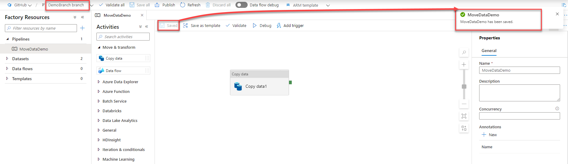Screen dimensions: 568x164
Task: Click the auto-align layout icon
Action: point(464,128)
